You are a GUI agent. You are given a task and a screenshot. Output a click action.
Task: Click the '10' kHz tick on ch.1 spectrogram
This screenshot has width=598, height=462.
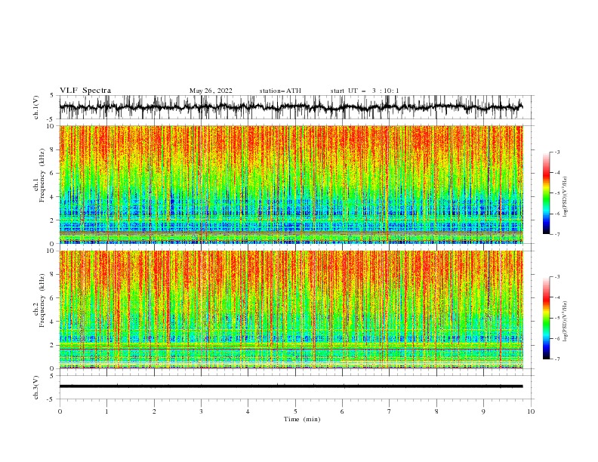(x=51, y=126)
